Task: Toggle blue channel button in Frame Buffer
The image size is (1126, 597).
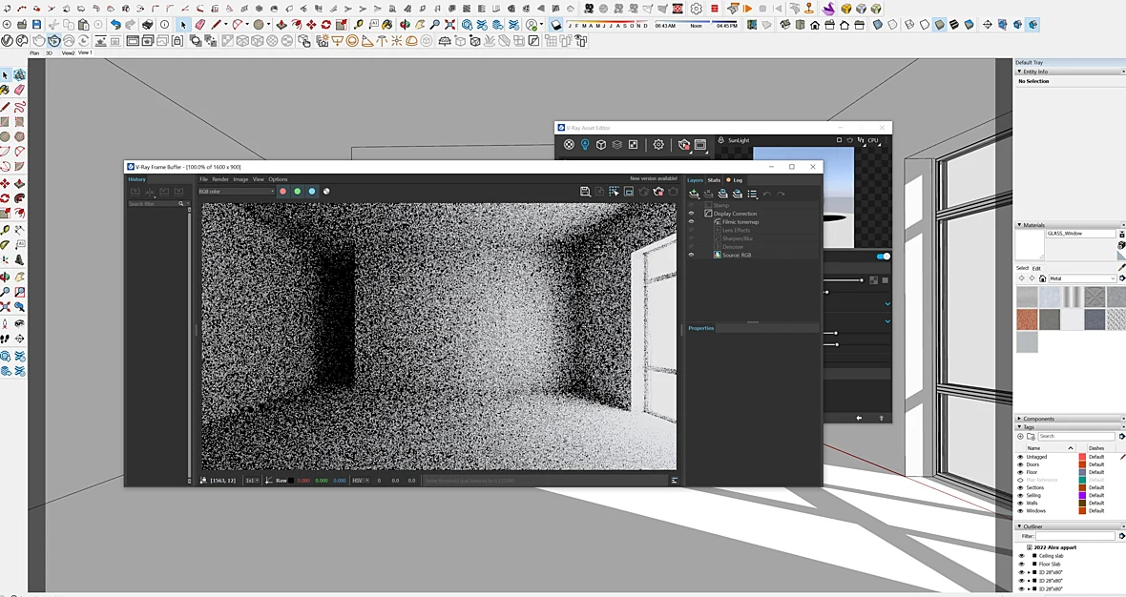Action: pyautogui.click(x=312, y=192)
